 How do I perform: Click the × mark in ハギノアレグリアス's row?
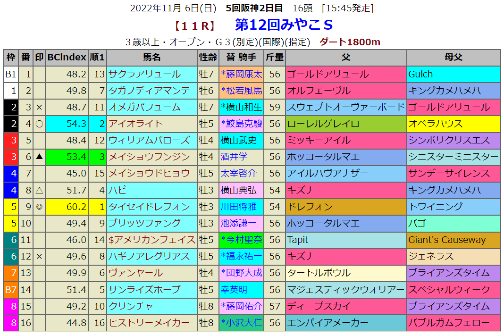[40, 256]
